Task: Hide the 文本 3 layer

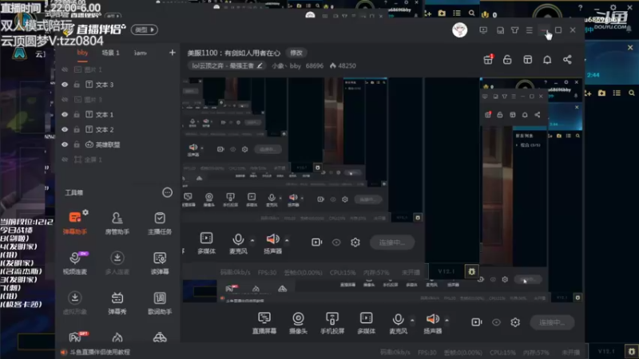Action: (65, 85)
